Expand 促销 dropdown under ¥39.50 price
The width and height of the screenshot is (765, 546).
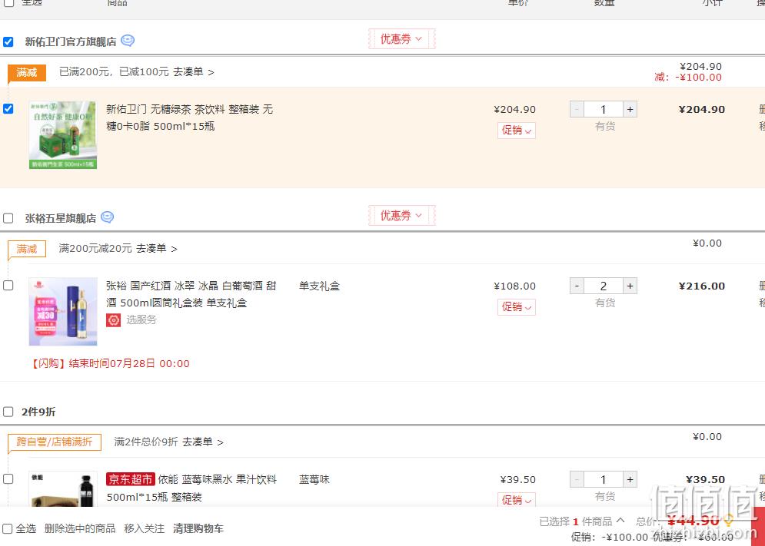click(517, 500)
